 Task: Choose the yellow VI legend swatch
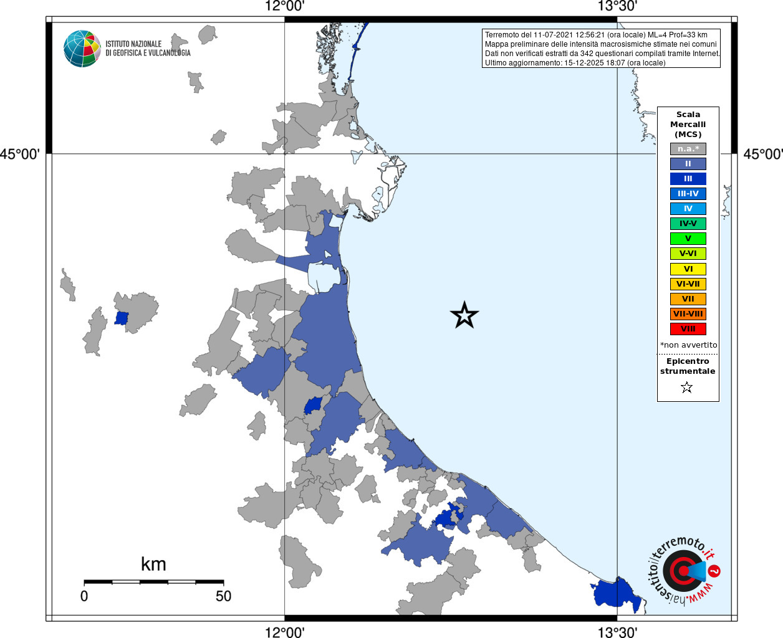coord(688,269)
